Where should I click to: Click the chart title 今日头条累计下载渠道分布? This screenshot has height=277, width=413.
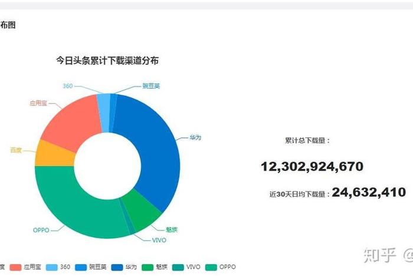pos(107,61)
